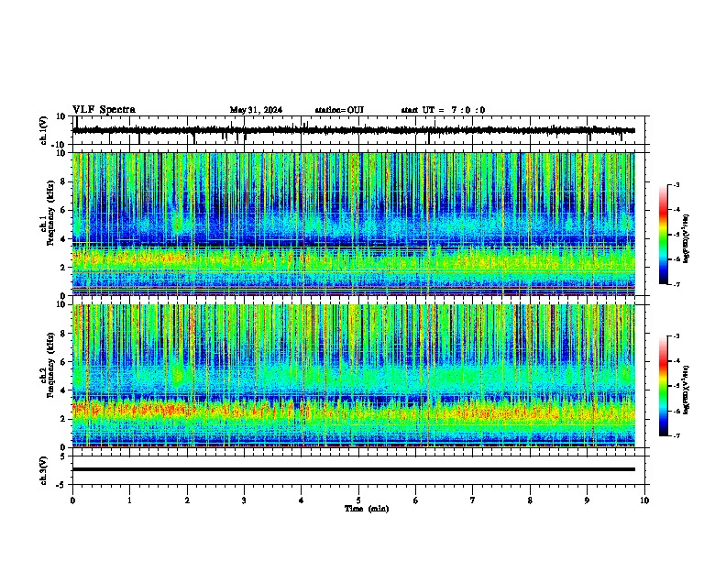The image size is (726, 561).
Task: Click the 'start UT = 7 : 0 : 0' text
Action: click(x=443, y=110)
